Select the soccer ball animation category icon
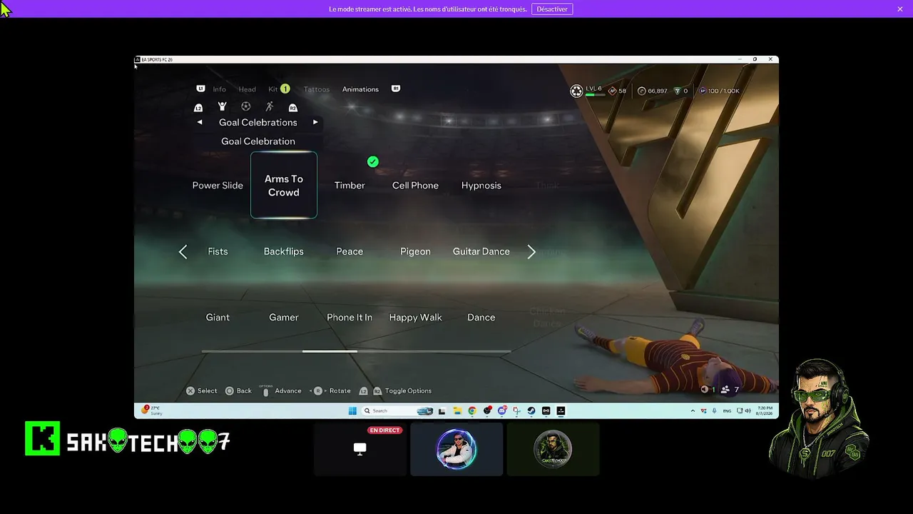 [x=245, y=107]
